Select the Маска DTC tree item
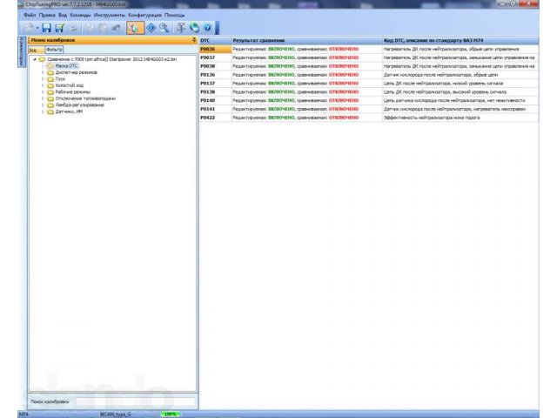The height and width of the screenshot is (418, 557). pyautogui.click(x=66, y=65)
